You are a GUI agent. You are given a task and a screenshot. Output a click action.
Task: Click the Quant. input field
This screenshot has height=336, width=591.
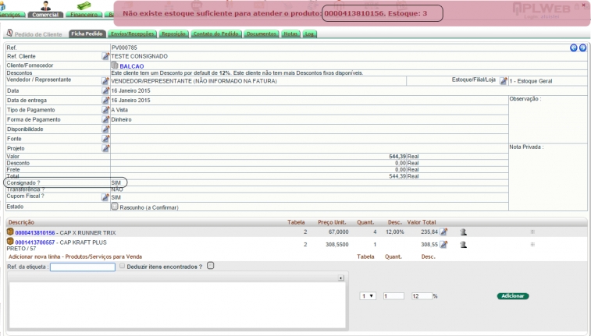pyautogui.click(x=393, y=296)
